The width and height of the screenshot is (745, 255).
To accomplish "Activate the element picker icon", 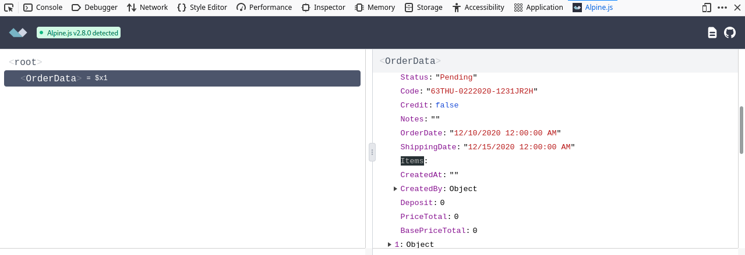I will 9,8.
